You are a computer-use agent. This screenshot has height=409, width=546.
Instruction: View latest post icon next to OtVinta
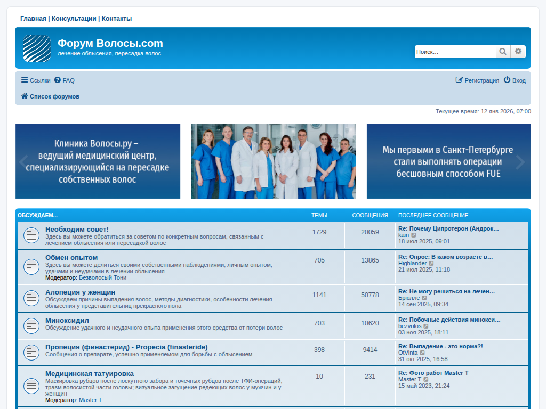pyautogui.click(x=422, y=353)
